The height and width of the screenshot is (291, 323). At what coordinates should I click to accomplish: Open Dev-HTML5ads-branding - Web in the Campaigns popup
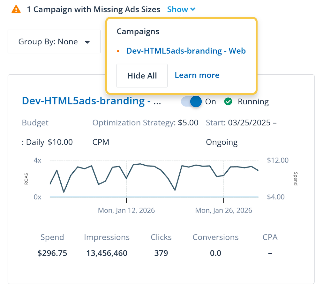pos(186,51)
